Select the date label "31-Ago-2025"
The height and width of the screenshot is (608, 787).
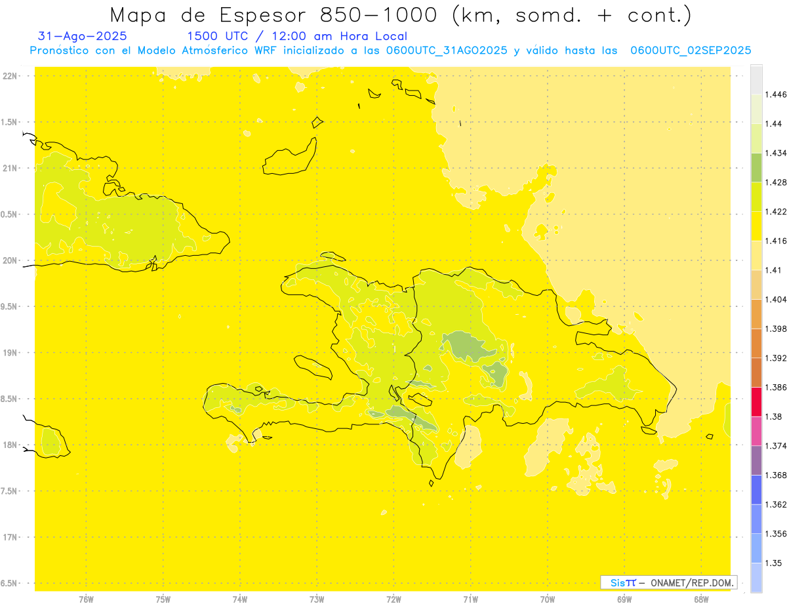pos(83,37)
